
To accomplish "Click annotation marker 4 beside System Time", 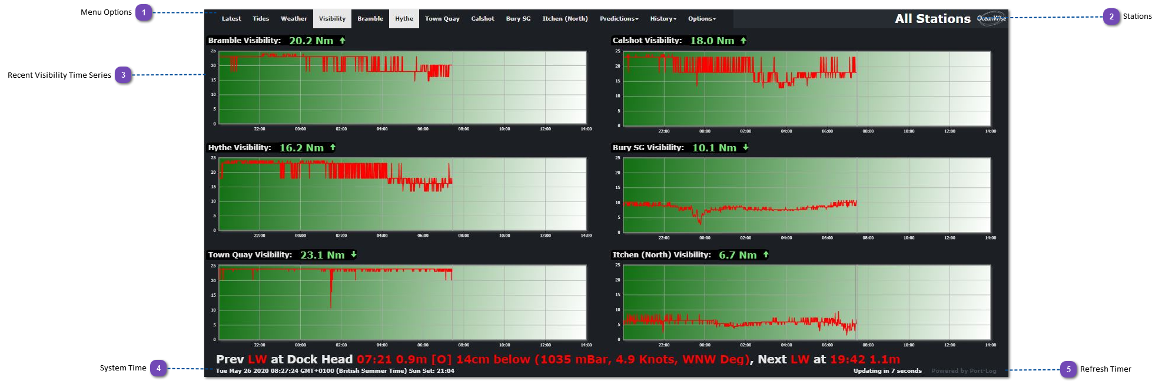I will tap(158, 368).
